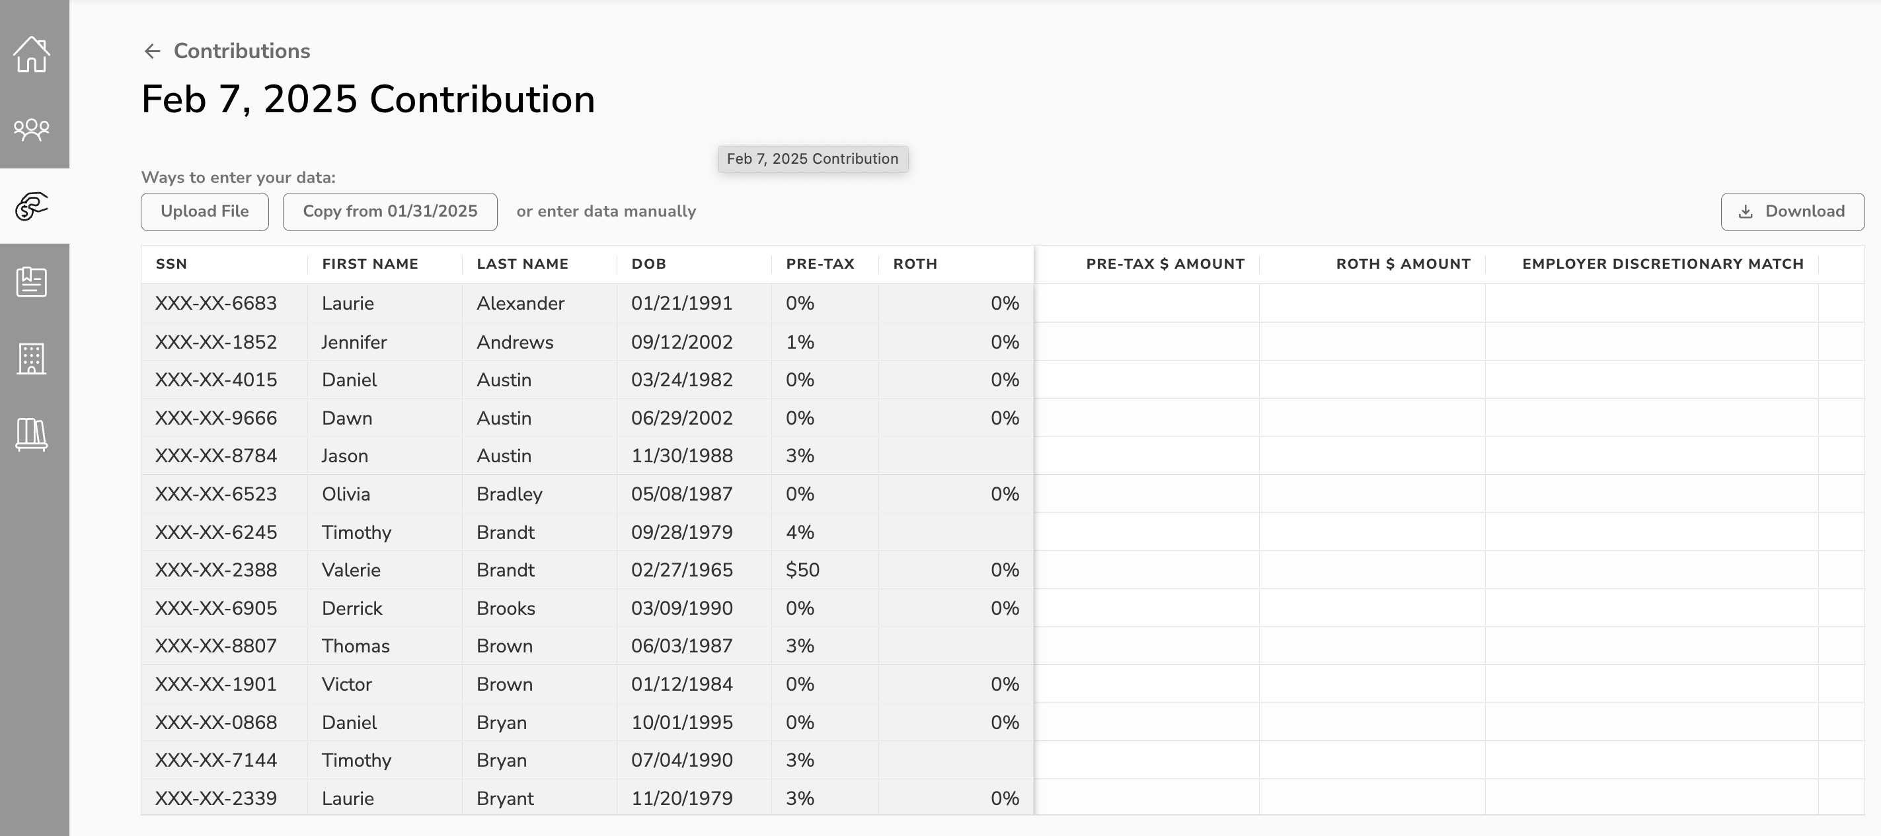Click Pre-Tax $ Amount cell for Laurie Alexander
This screenshot has height=836, width=1881.
point(1147,304)
